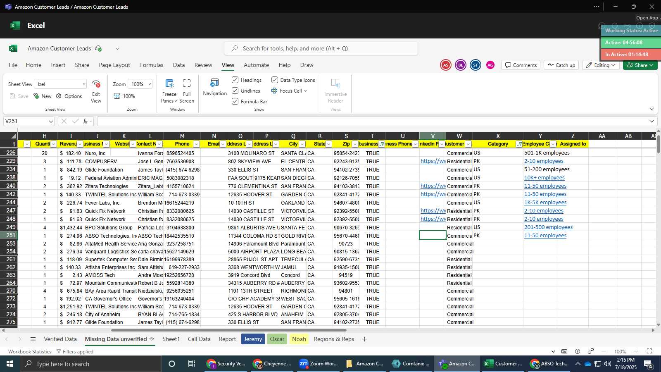Click the ST collaborator avatar

point(476,65)
